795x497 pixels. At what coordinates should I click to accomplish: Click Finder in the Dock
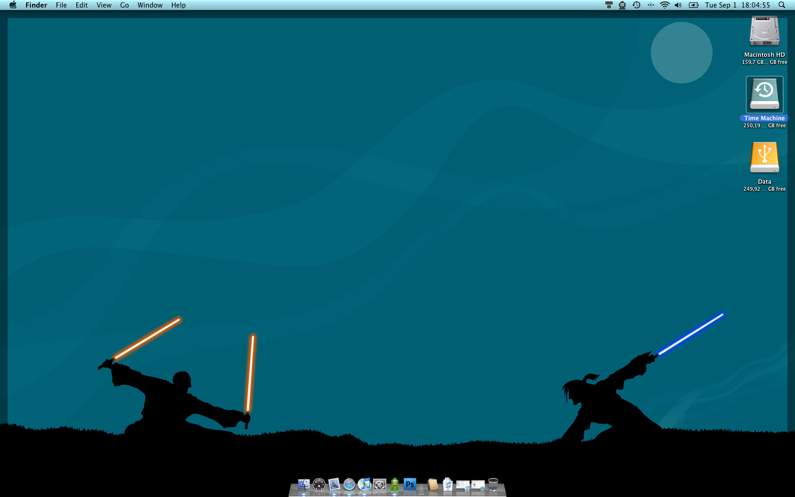304,485
